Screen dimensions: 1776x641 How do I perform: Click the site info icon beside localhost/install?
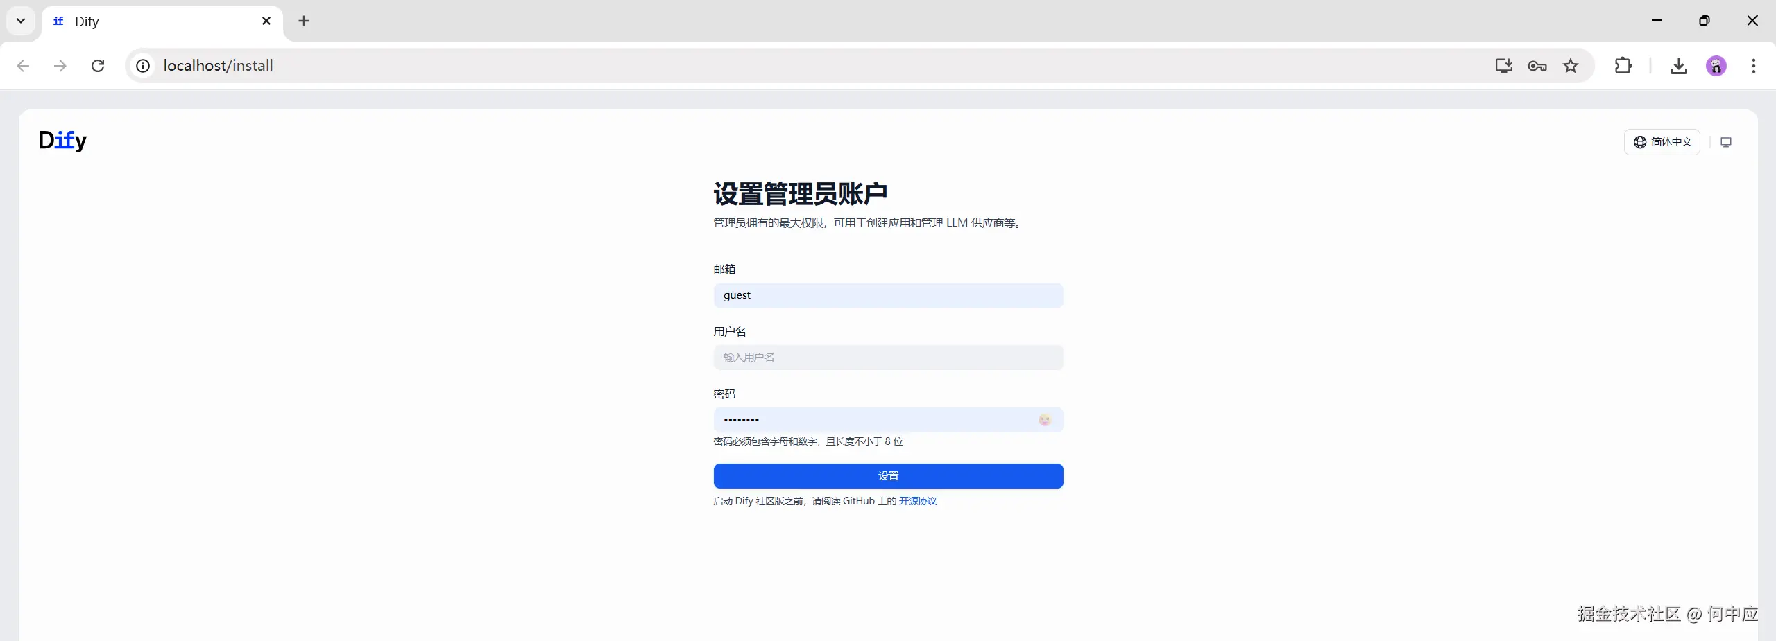point(142,66)
